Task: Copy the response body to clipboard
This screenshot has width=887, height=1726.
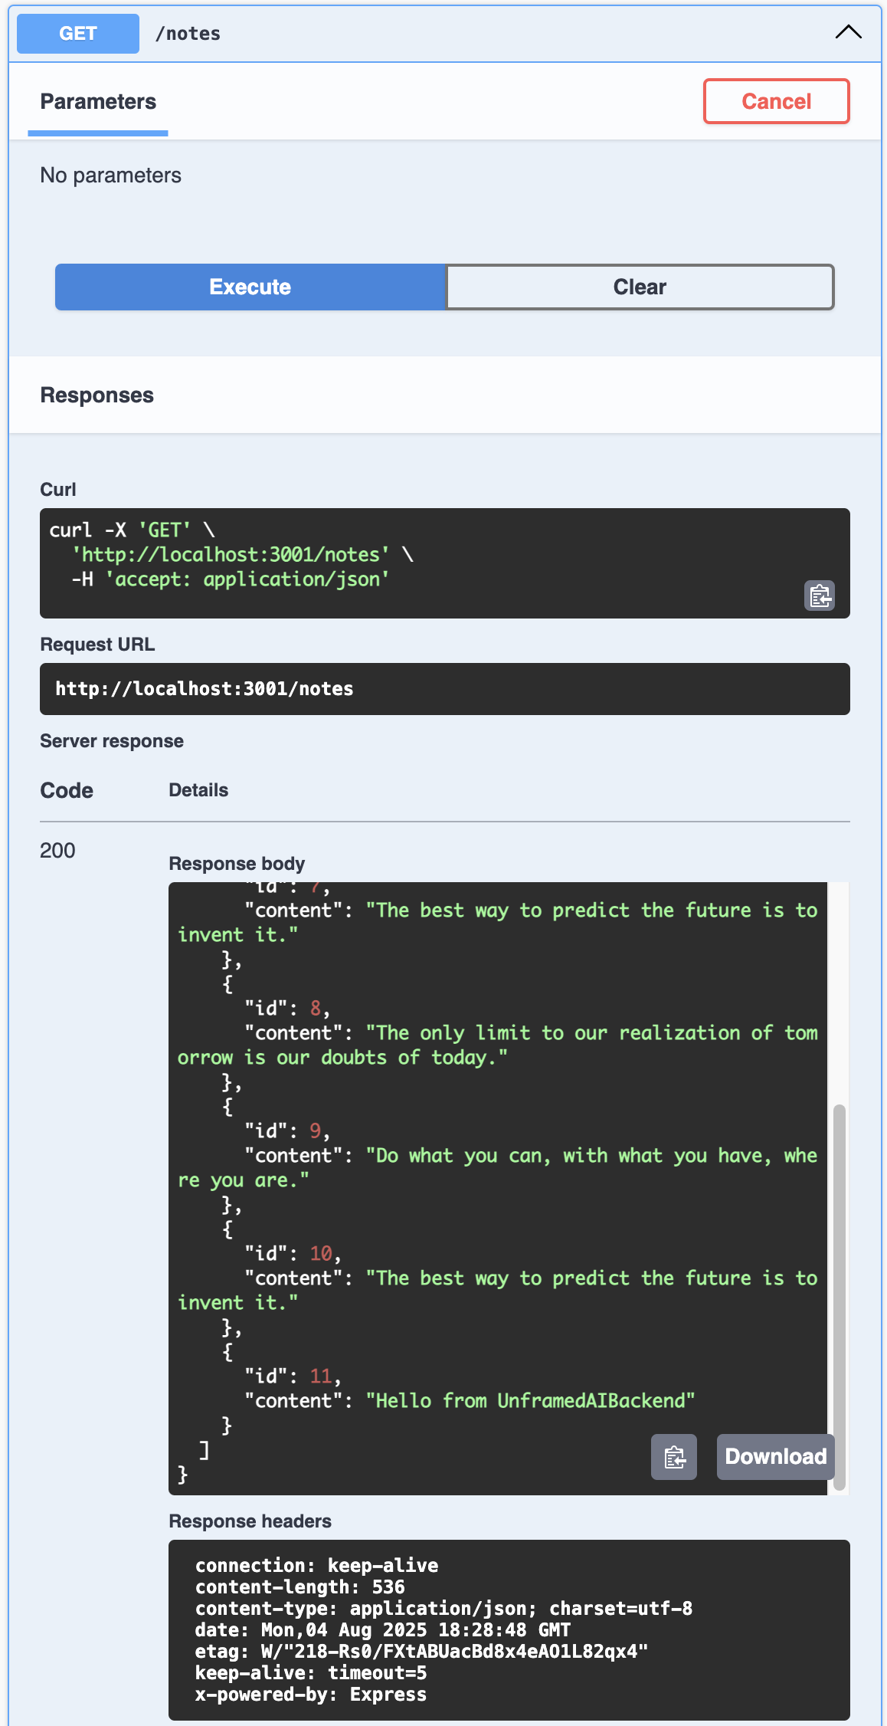Action: [673, 1456]
